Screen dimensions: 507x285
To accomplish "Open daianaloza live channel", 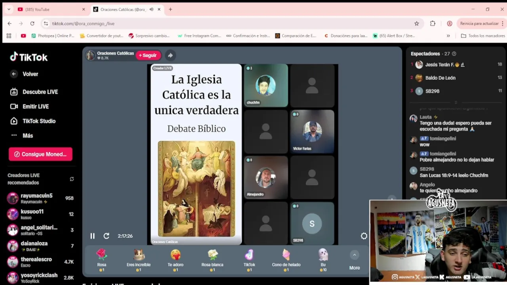I will point(40,246).
